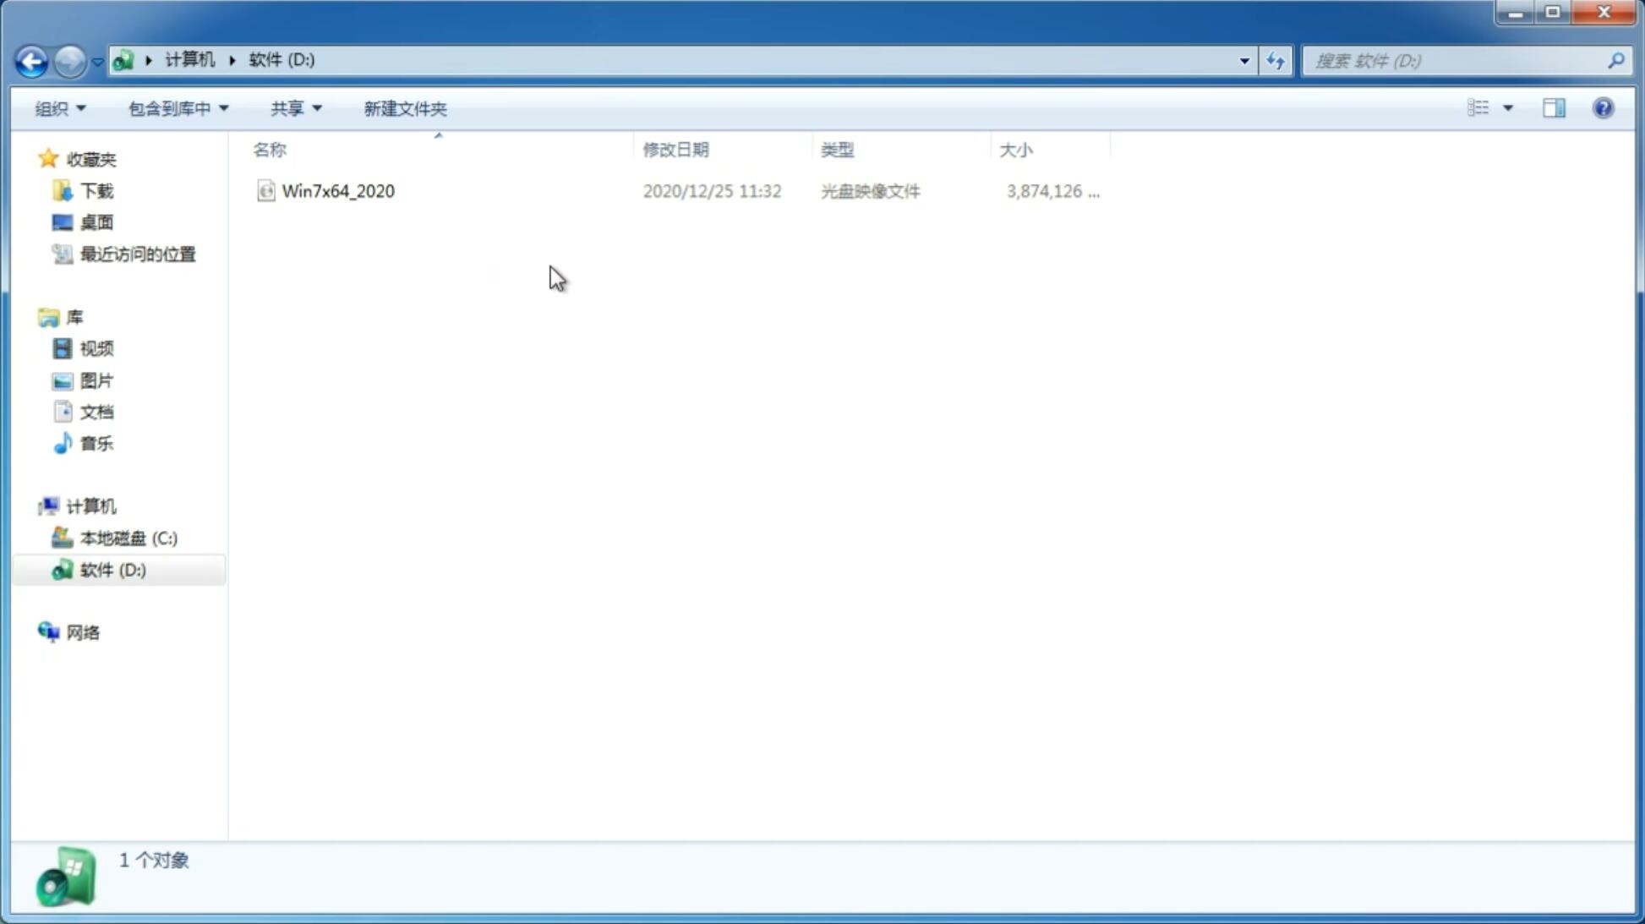Select 最近访问的位置 recent locations

point(137,254)
